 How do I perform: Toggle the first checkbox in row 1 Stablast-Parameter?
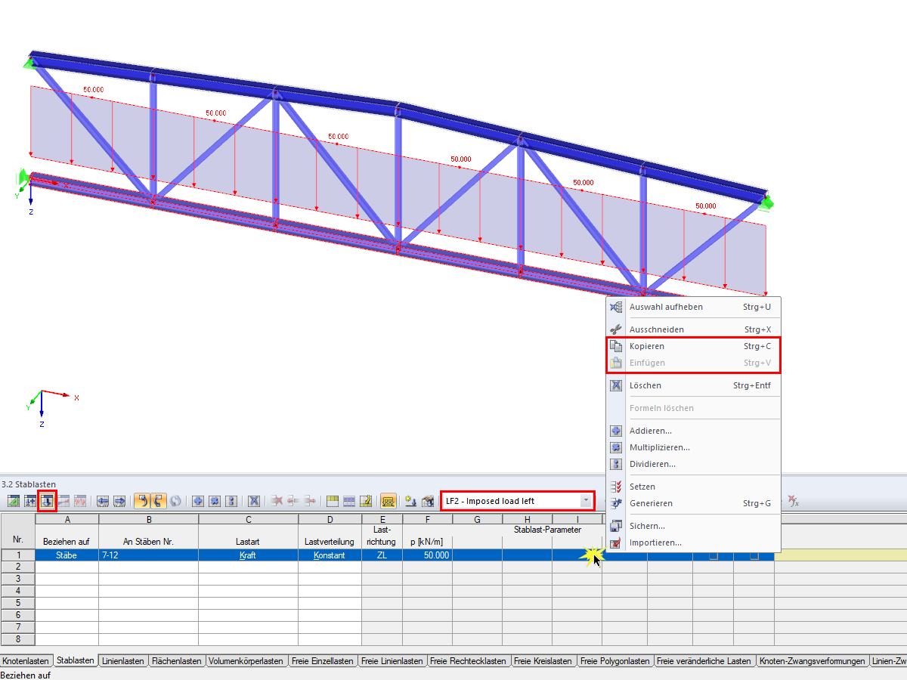pyautogui.click(x=714, y=555)
